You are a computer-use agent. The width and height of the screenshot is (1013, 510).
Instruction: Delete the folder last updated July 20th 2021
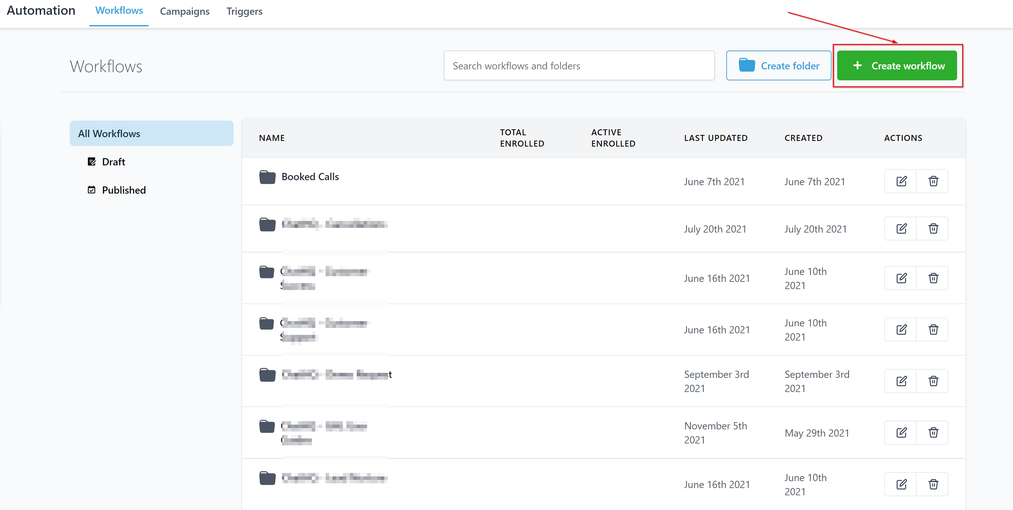tap(933, 228)
